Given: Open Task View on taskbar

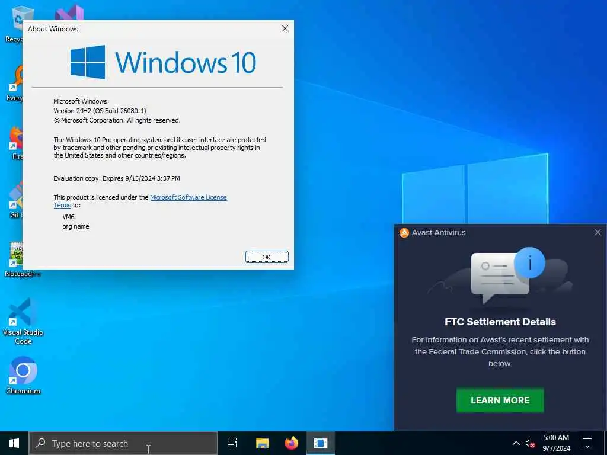Looking at the screenshot, I should click(x=232, y=443).
